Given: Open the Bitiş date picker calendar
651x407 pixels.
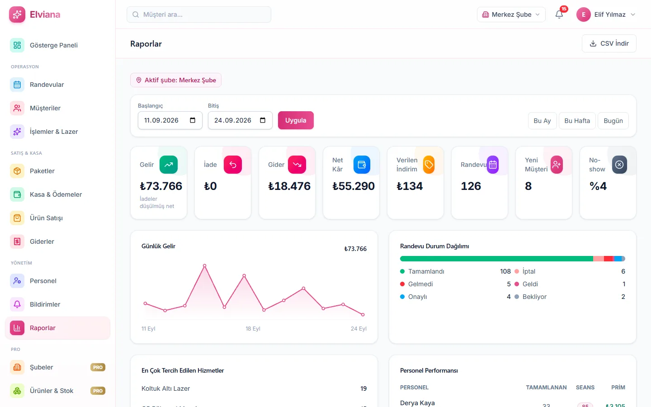Looking at the screenshot, I should coord(263,120).
